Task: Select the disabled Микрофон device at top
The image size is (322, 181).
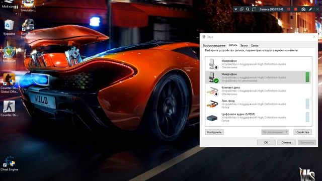Action: [x=258, y=64]
